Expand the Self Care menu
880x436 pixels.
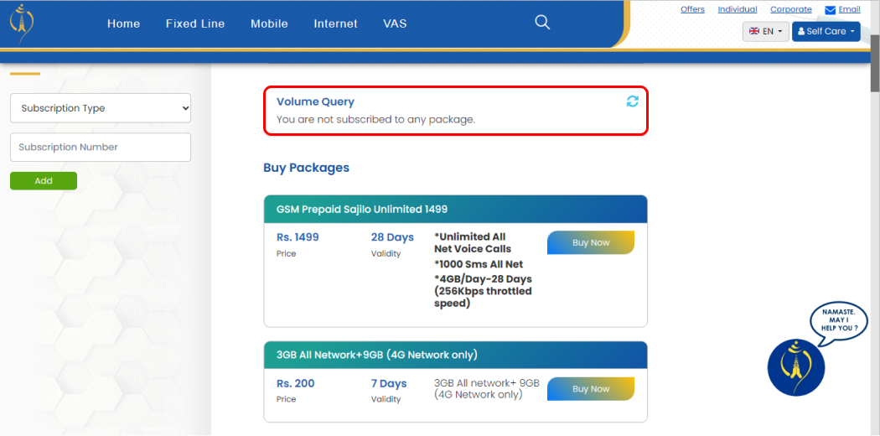826,31
